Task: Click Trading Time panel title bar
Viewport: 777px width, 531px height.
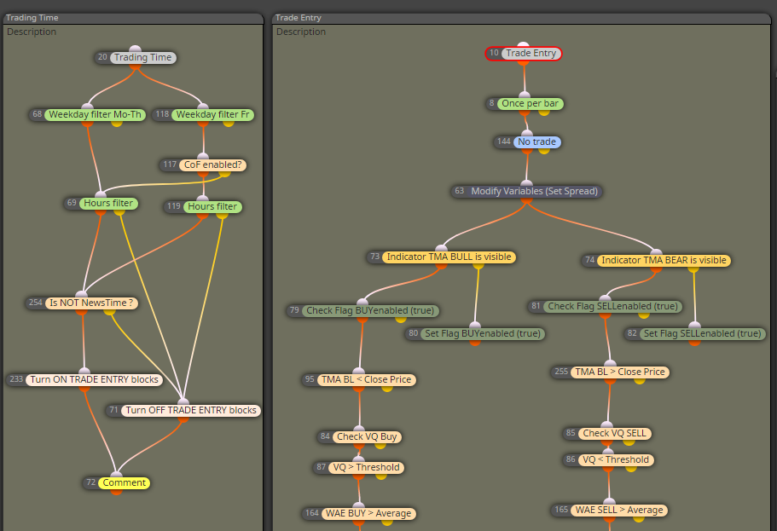Action: pos(133,18)
